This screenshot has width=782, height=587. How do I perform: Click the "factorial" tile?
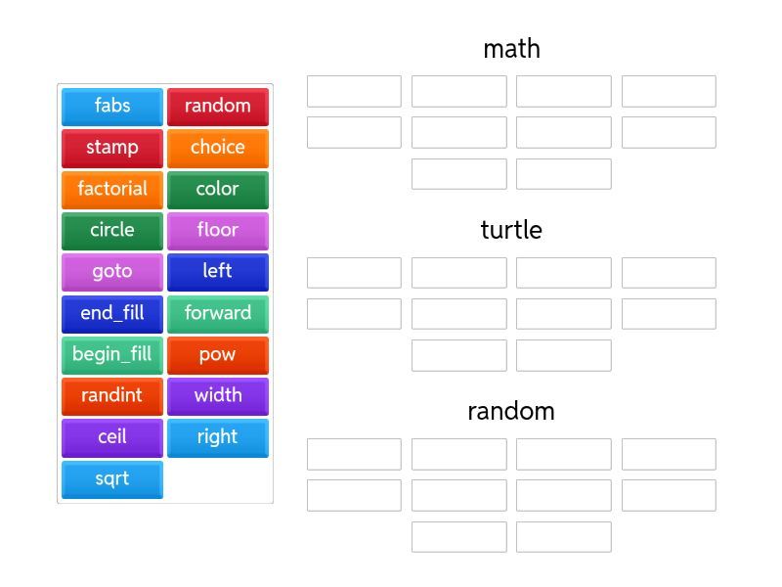[x=112, y=189]
